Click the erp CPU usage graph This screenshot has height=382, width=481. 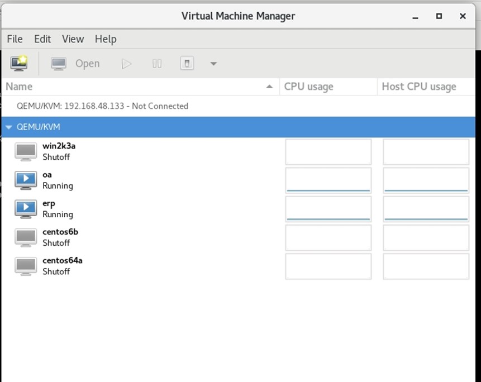pos(328,209)
